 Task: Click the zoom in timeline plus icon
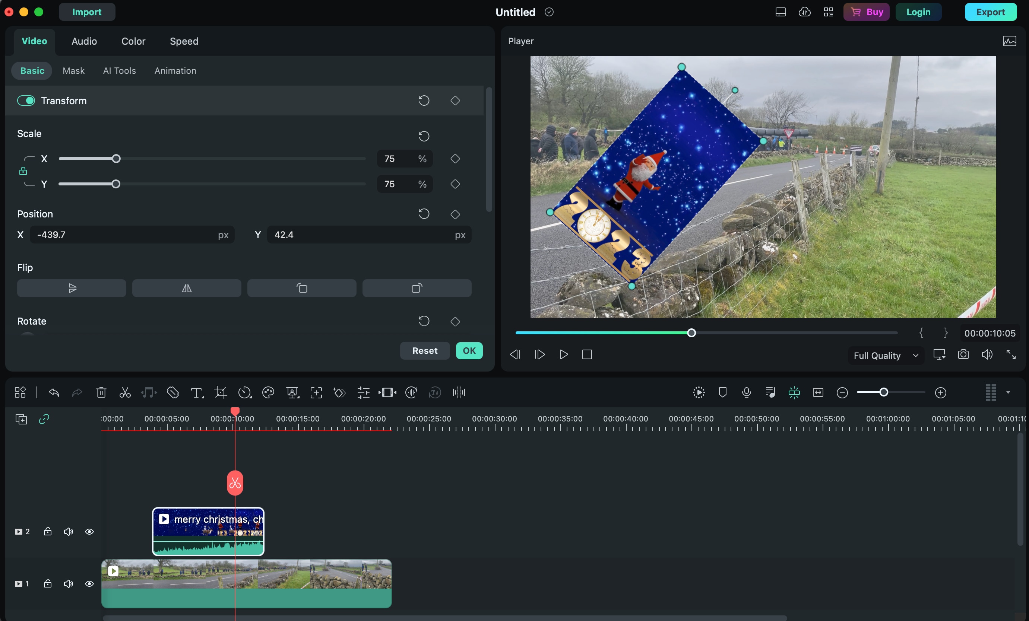[x=940, y=392]
